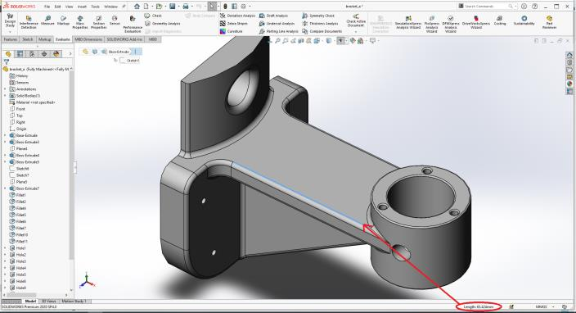
Task: Open the Insert menu
Action: [82, 7]
